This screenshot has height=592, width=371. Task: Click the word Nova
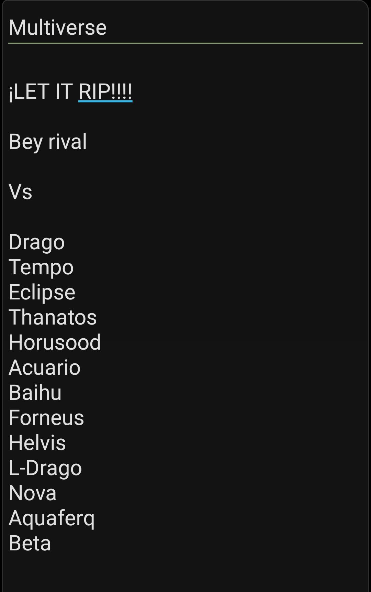tap(33, 493)
